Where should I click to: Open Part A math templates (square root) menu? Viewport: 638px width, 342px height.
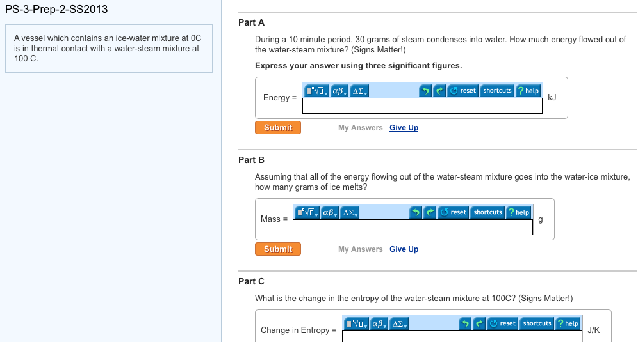coord(316,91)
